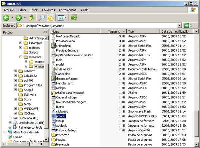The image size is (200, 148).
Task: Expand the Disco local (D:) node
Action: tap(10, 118)
